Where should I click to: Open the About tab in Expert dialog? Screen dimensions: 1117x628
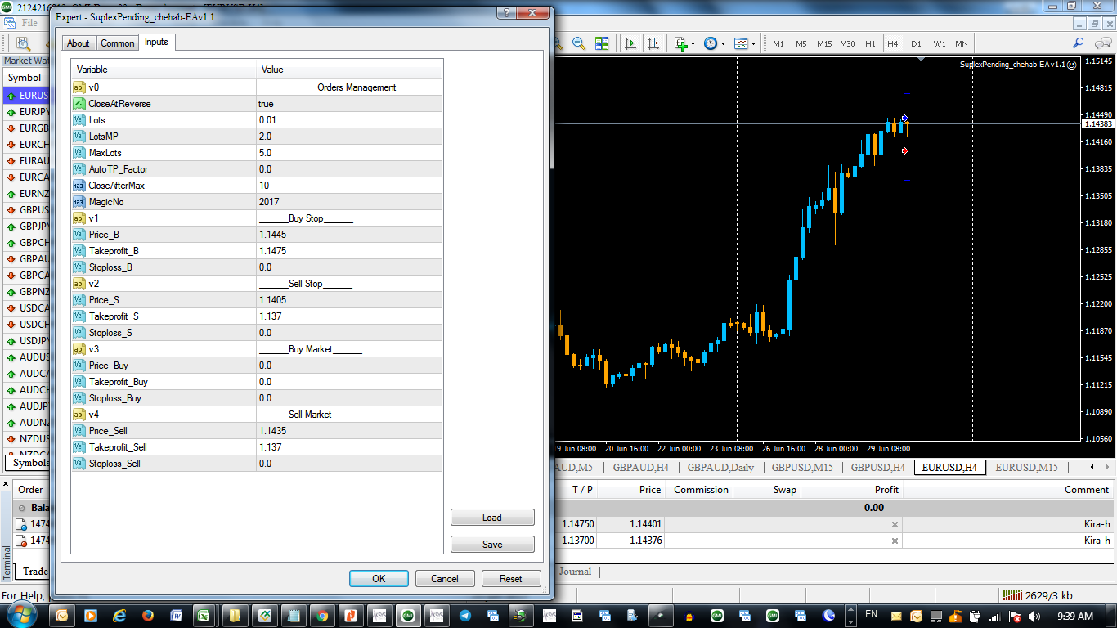(79, 43)
